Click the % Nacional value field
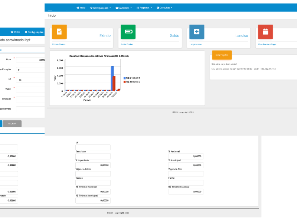Image resolution: width=297 pixels, height=222 pixels. click(186, 156)
